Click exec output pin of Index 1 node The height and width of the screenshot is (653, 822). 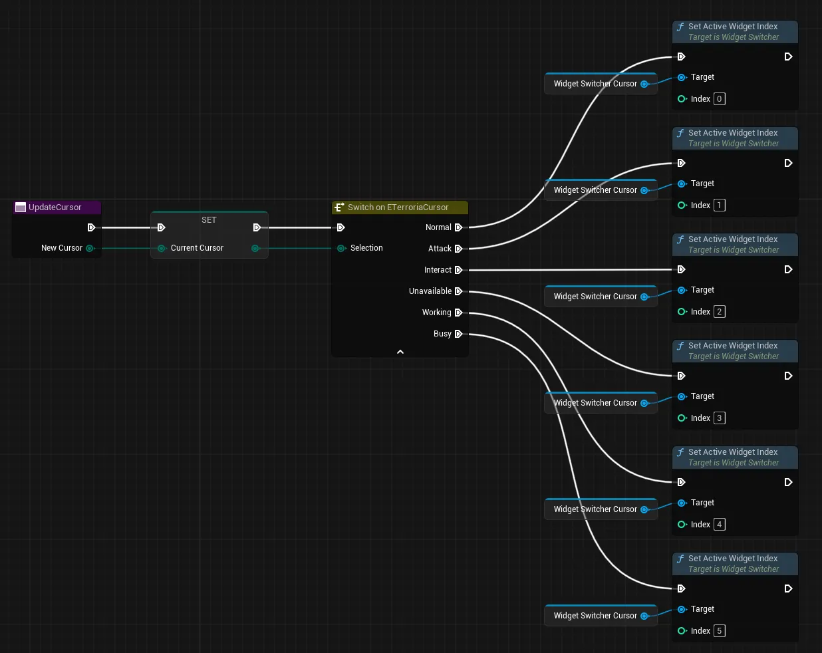(x=788, y=163)
